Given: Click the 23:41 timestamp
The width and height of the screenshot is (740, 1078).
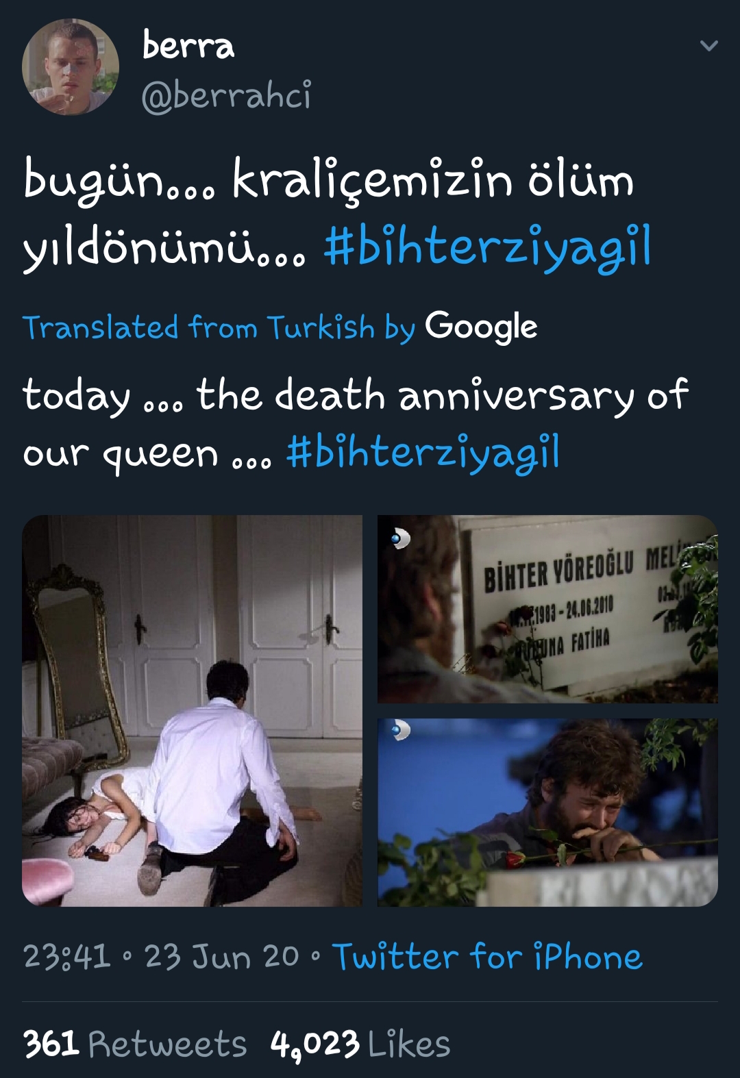Looking at the screenshot, I should point(66,956).
